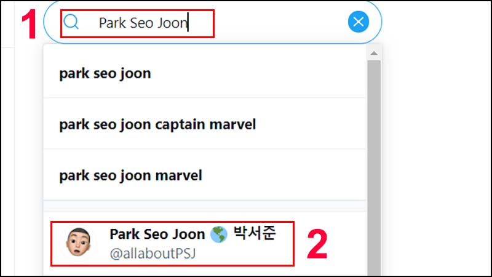The image size is (492, 277).
Task: Click the @allaboutPSJ handle
Action: 153,253
